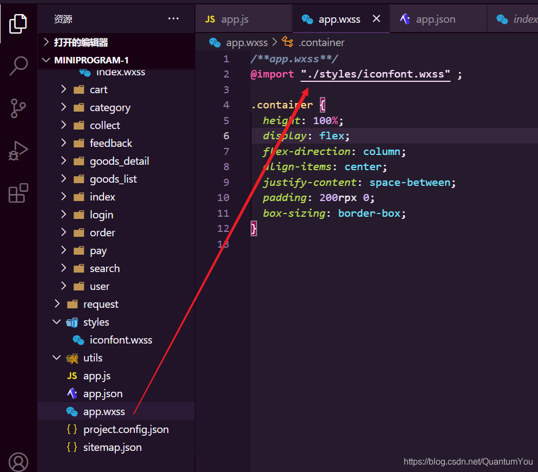Expand the login folder chevron
The image size is (538, 472).
point(63,215)
